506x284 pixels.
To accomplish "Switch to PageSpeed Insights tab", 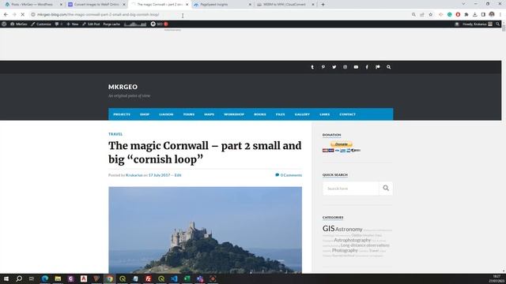I will pos(222,5).
